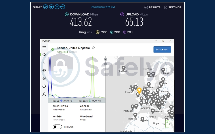Select the Finland map pin
Image resolution: width=215 pixels, height=134 pixels.
(x=163, y=70)
